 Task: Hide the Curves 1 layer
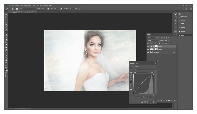pyautogui.click(x=148, y=46)
